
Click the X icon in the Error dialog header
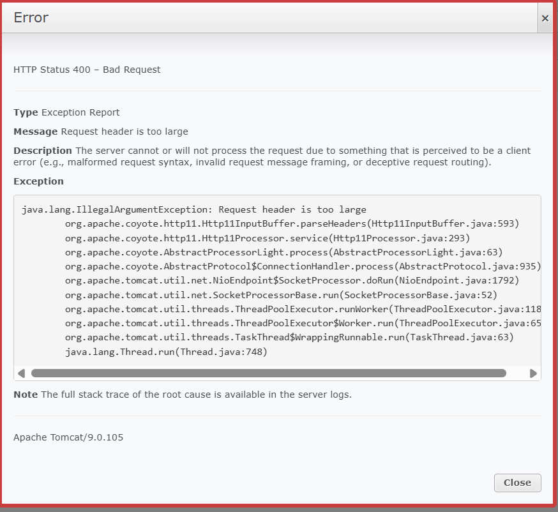(545, 19)
